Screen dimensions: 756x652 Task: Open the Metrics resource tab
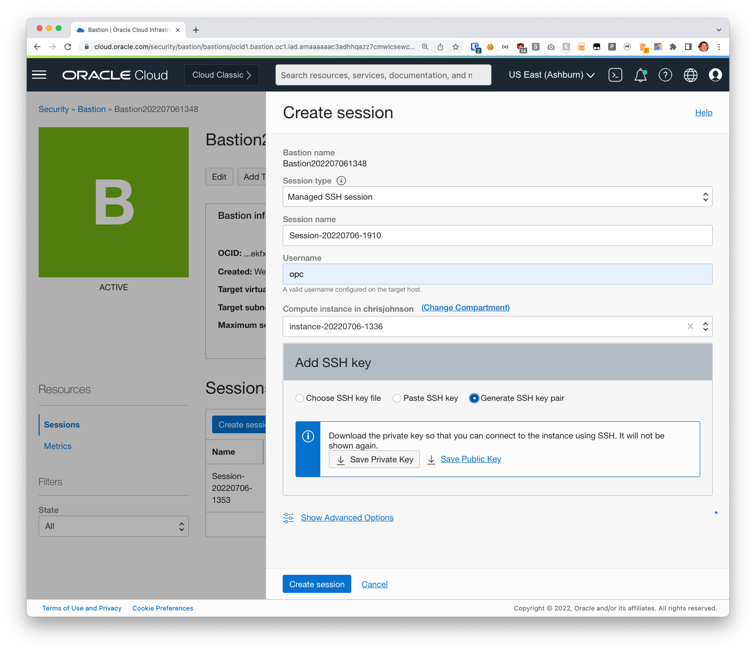click(58, 446)
